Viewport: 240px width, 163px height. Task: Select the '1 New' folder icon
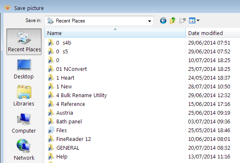click(x=51, y=86)
